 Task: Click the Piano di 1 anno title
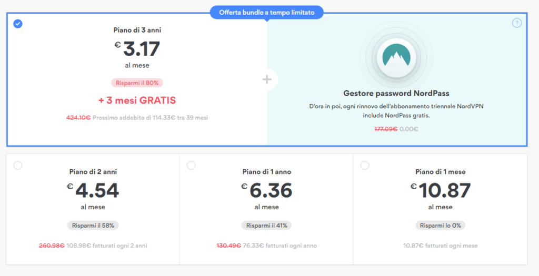click(x=267, y=171)
